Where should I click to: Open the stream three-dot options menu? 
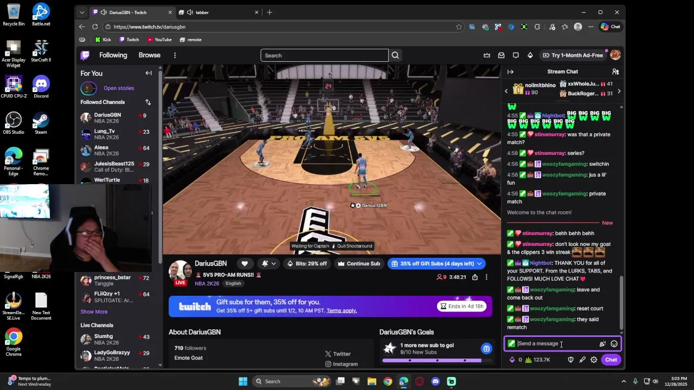[486, 277]
